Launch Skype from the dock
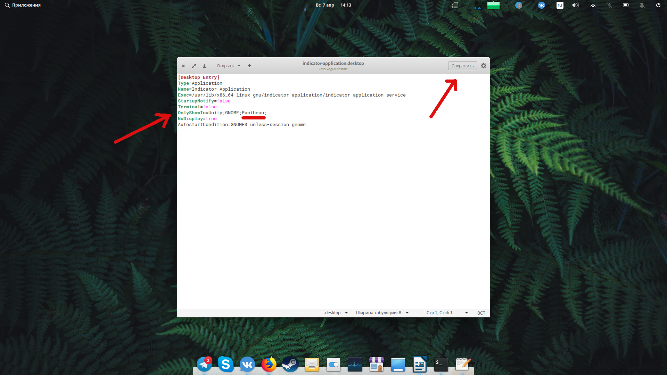The width and height of the screenshot is (667, 375). [x=226, y=364]
